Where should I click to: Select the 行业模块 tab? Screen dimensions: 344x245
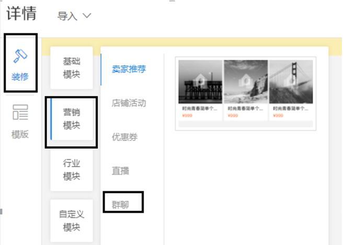(x=72, y=170)
